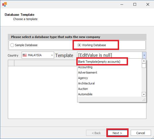Click the template list scrollbar thumb
Viewport: 154px width, 139px height.
click(x=144, y=66)
